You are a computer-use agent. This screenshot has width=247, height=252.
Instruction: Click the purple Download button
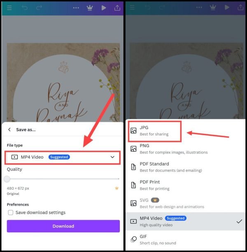click(x=63, y=226)
